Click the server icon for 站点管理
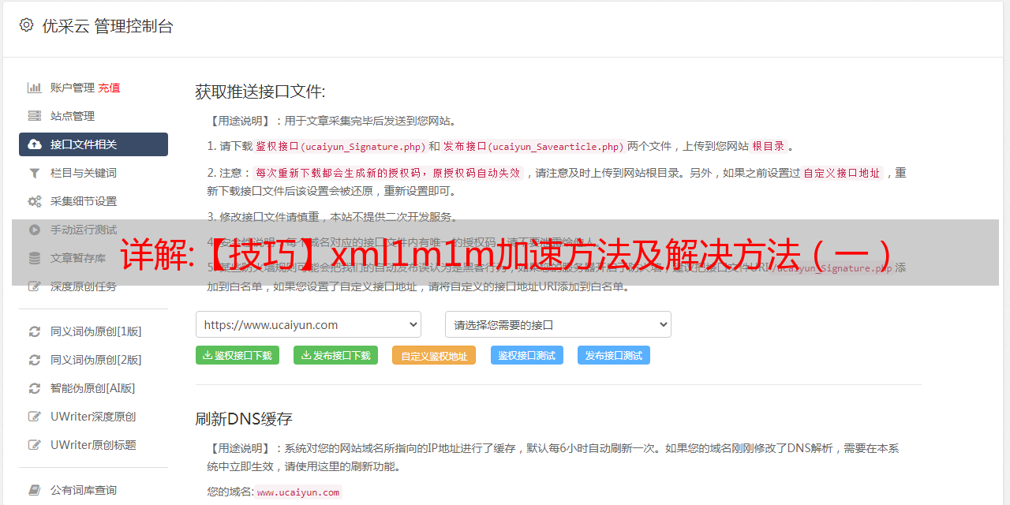 [35, 116]
